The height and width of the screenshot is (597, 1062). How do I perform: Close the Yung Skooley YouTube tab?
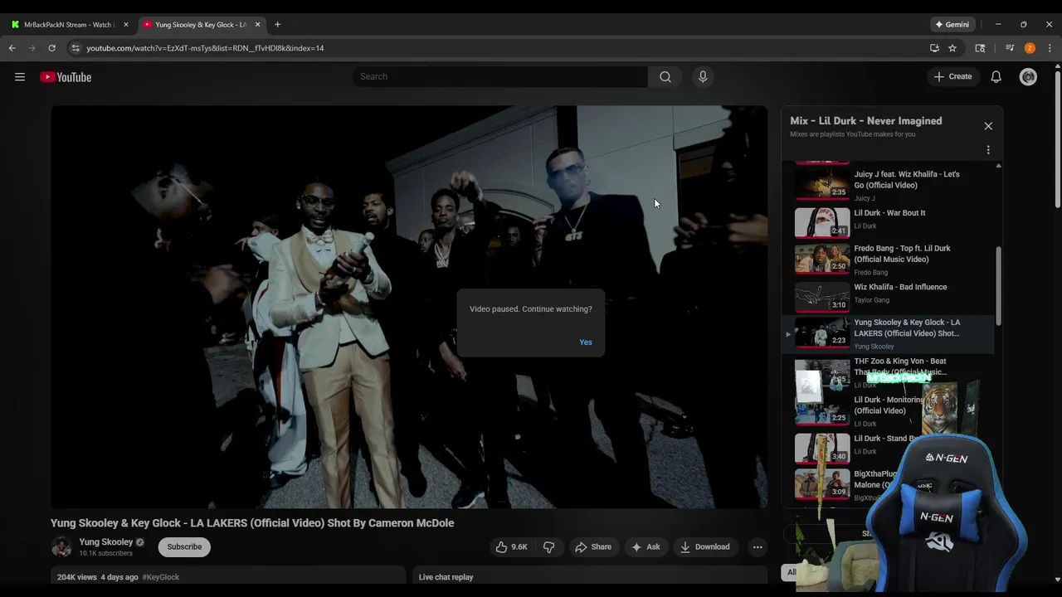pos(257,25)
